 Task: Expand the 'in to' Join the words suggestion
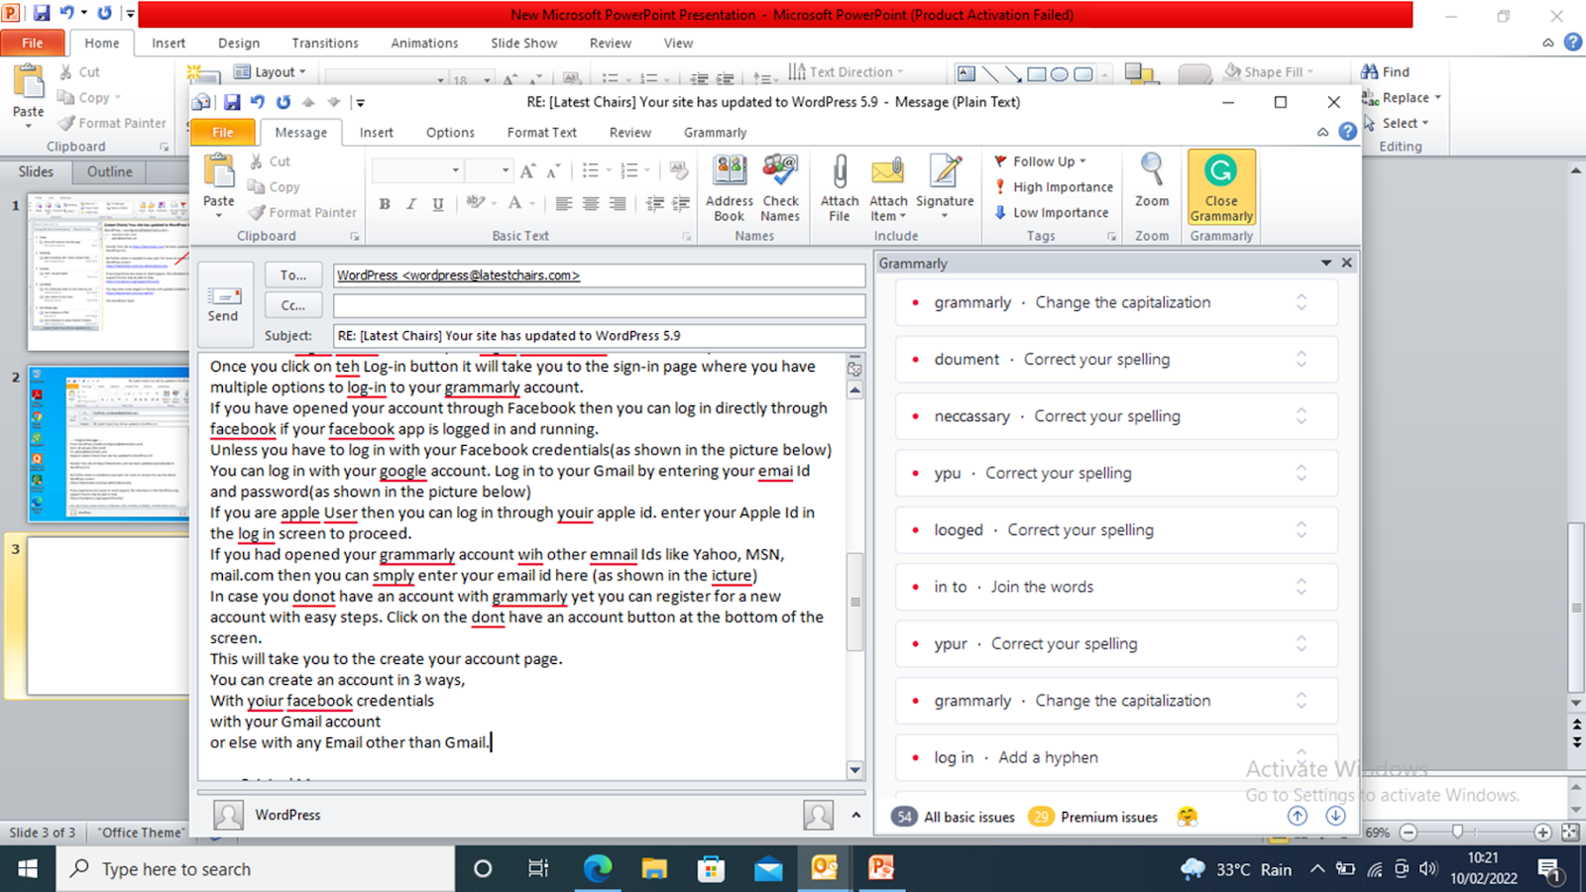[x=1302, y=587]
